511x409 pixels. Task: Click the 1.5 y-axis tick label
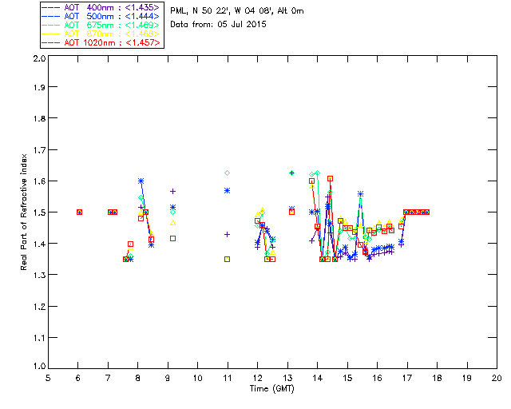click(x=39, y=212)
